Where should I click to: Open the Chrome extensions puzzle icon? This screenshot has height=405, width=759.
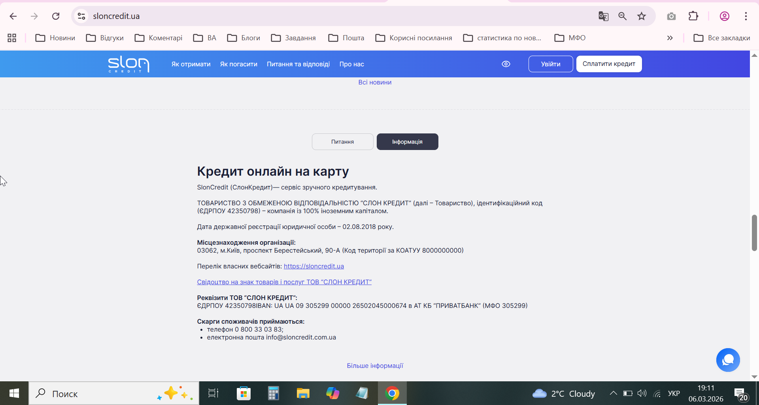693,16
